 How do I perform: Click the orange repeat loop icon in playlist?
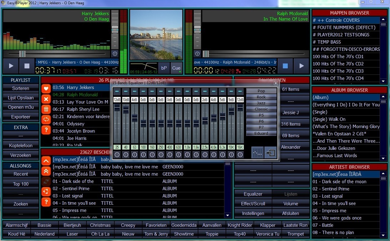(46, 119)
